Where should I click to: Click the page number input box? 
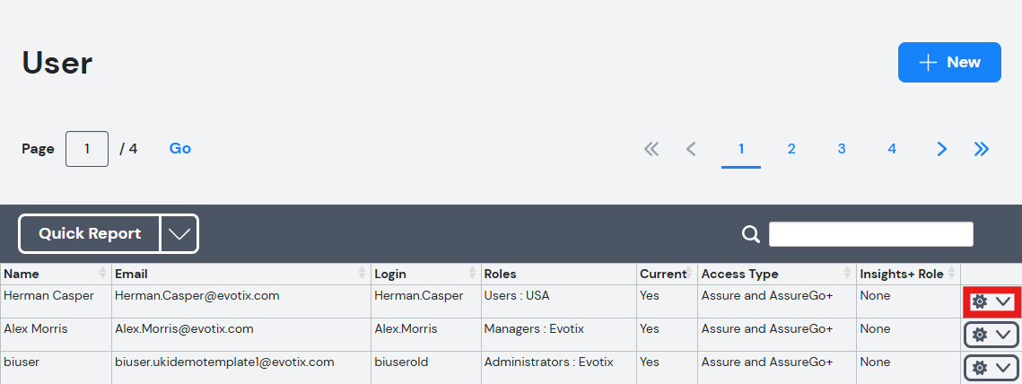click(x=87, y=149)
